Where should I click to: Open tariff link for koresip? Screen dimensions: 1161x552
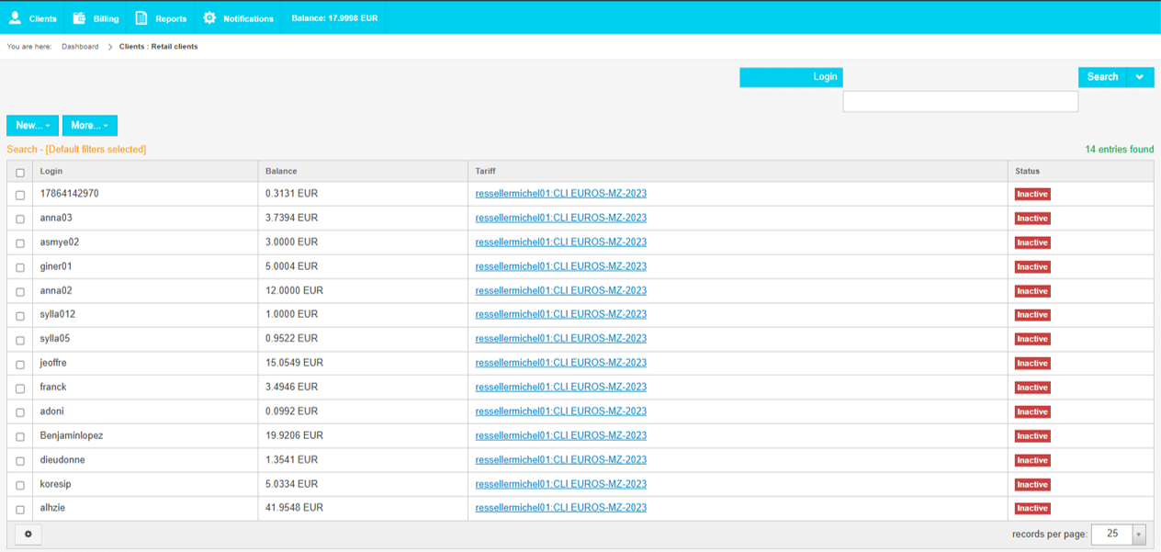pos(560,484)
